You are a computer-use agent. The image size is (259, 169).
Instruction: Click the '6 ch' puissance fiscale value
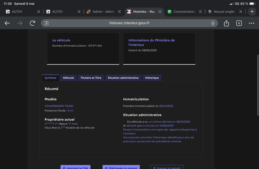(x=70, y=110)
